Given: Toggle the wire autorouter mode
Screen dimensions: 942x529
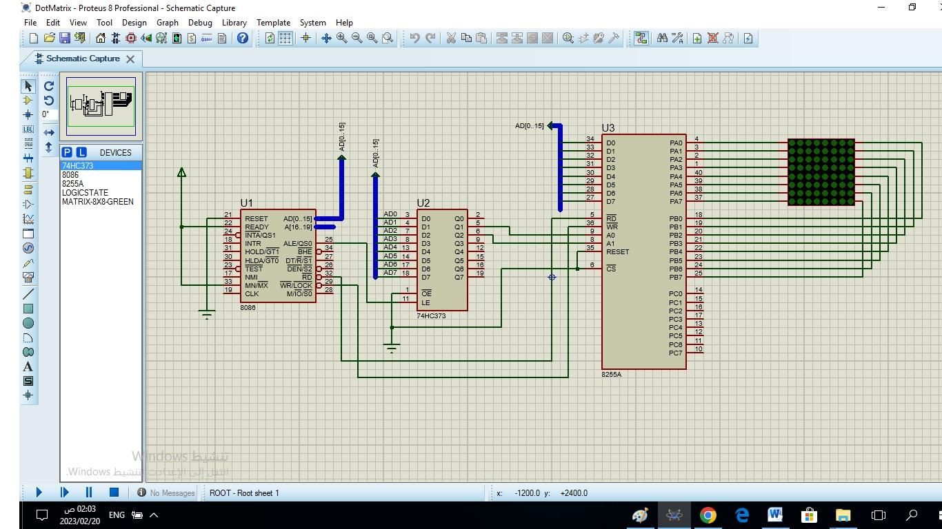Looking at the screenshot, I should (x=640, y=38).
